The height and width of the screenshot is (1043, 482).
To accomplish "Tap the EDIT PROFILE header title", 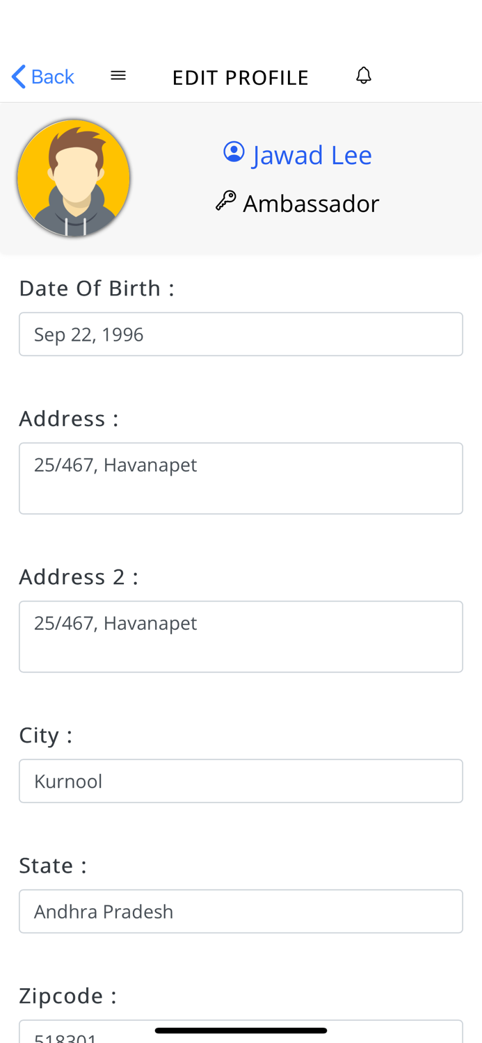I will point(240,77).
